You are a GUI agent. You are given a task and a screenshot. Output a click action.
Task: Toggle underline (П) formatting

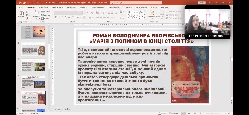click(62, 17)
